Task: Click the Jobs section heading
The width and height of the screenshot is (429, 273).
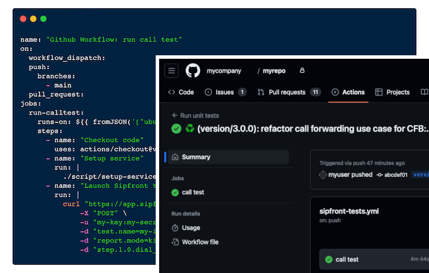Action: click(178, 178)
